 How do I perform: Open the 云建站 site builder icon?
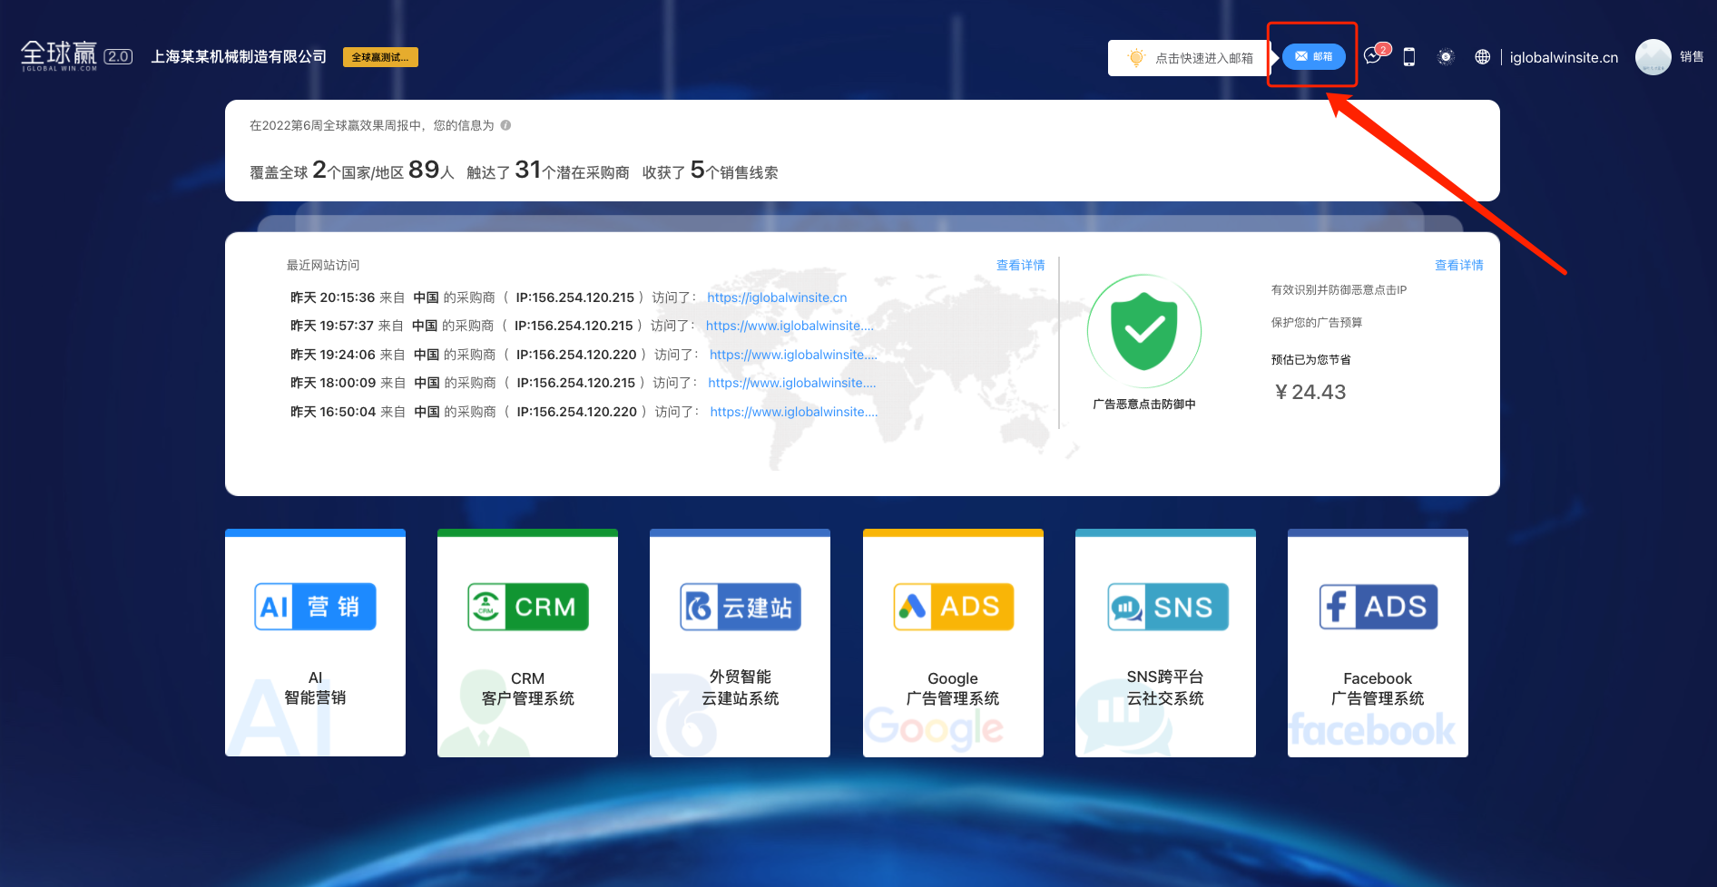click(x=740, y=606)
